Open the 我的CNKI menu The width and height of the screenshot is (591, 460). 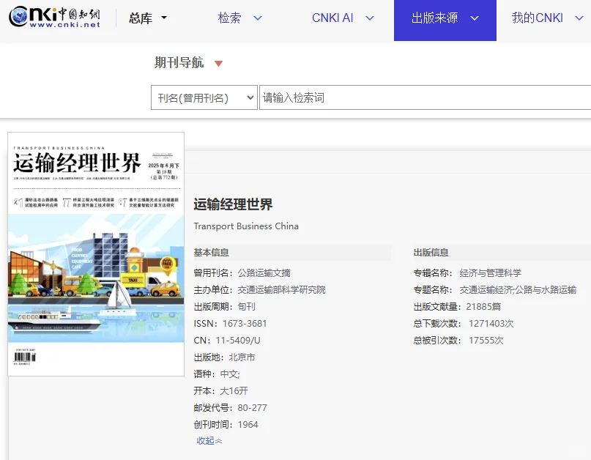tap(539, 18)
